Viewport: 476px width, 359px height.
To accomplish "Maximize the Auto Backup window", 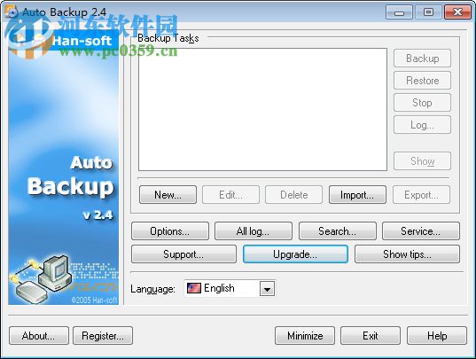I will pyautogui.click(x=428, y=12).
